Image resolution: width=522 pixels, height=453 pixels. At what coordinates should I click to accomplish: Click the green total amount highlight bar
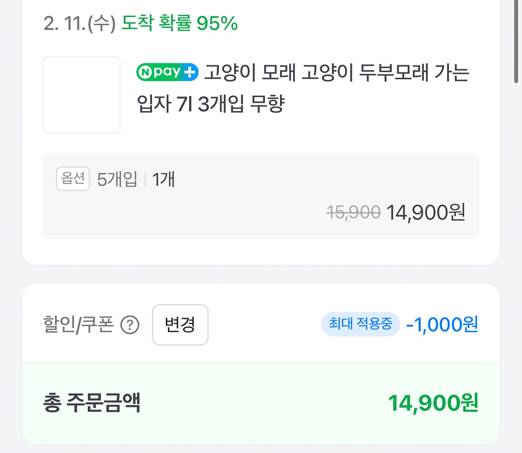[261, 403]
